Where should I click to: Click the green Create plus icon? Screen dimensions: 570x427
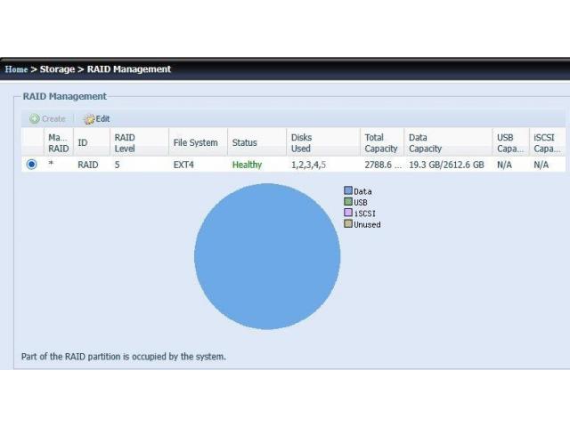pos(34,118)
